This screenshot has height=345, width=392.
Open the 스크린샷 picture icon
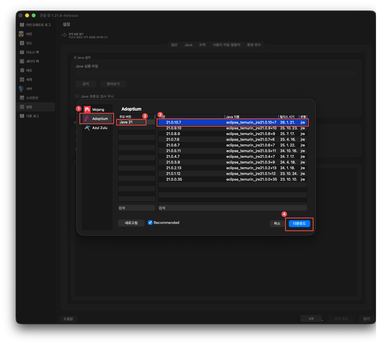[22, 98]
